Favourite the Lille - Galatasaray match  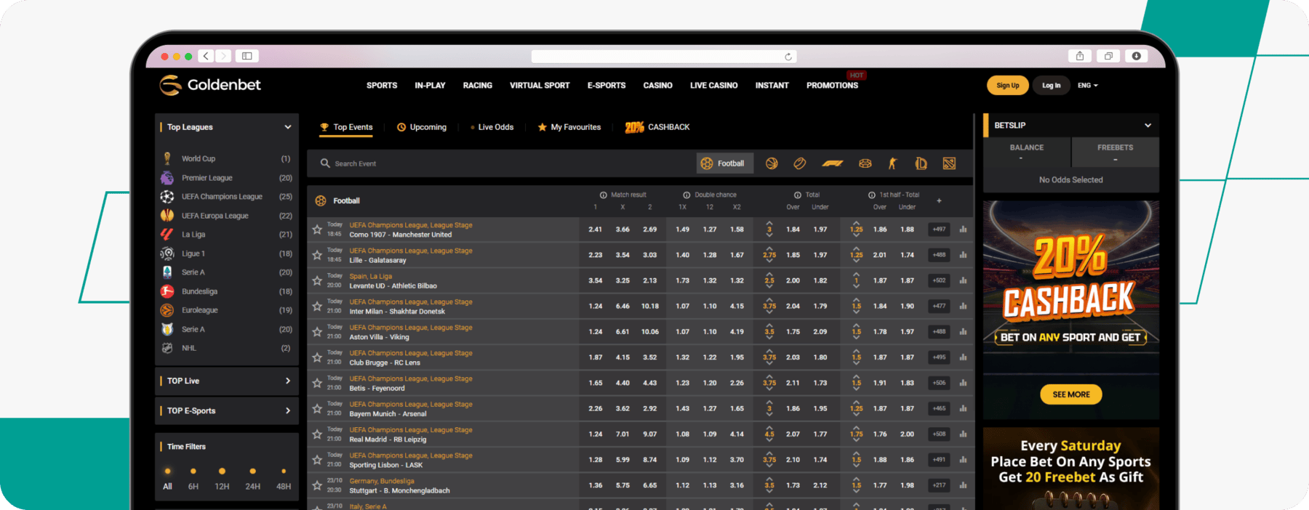tap(317, 255)
